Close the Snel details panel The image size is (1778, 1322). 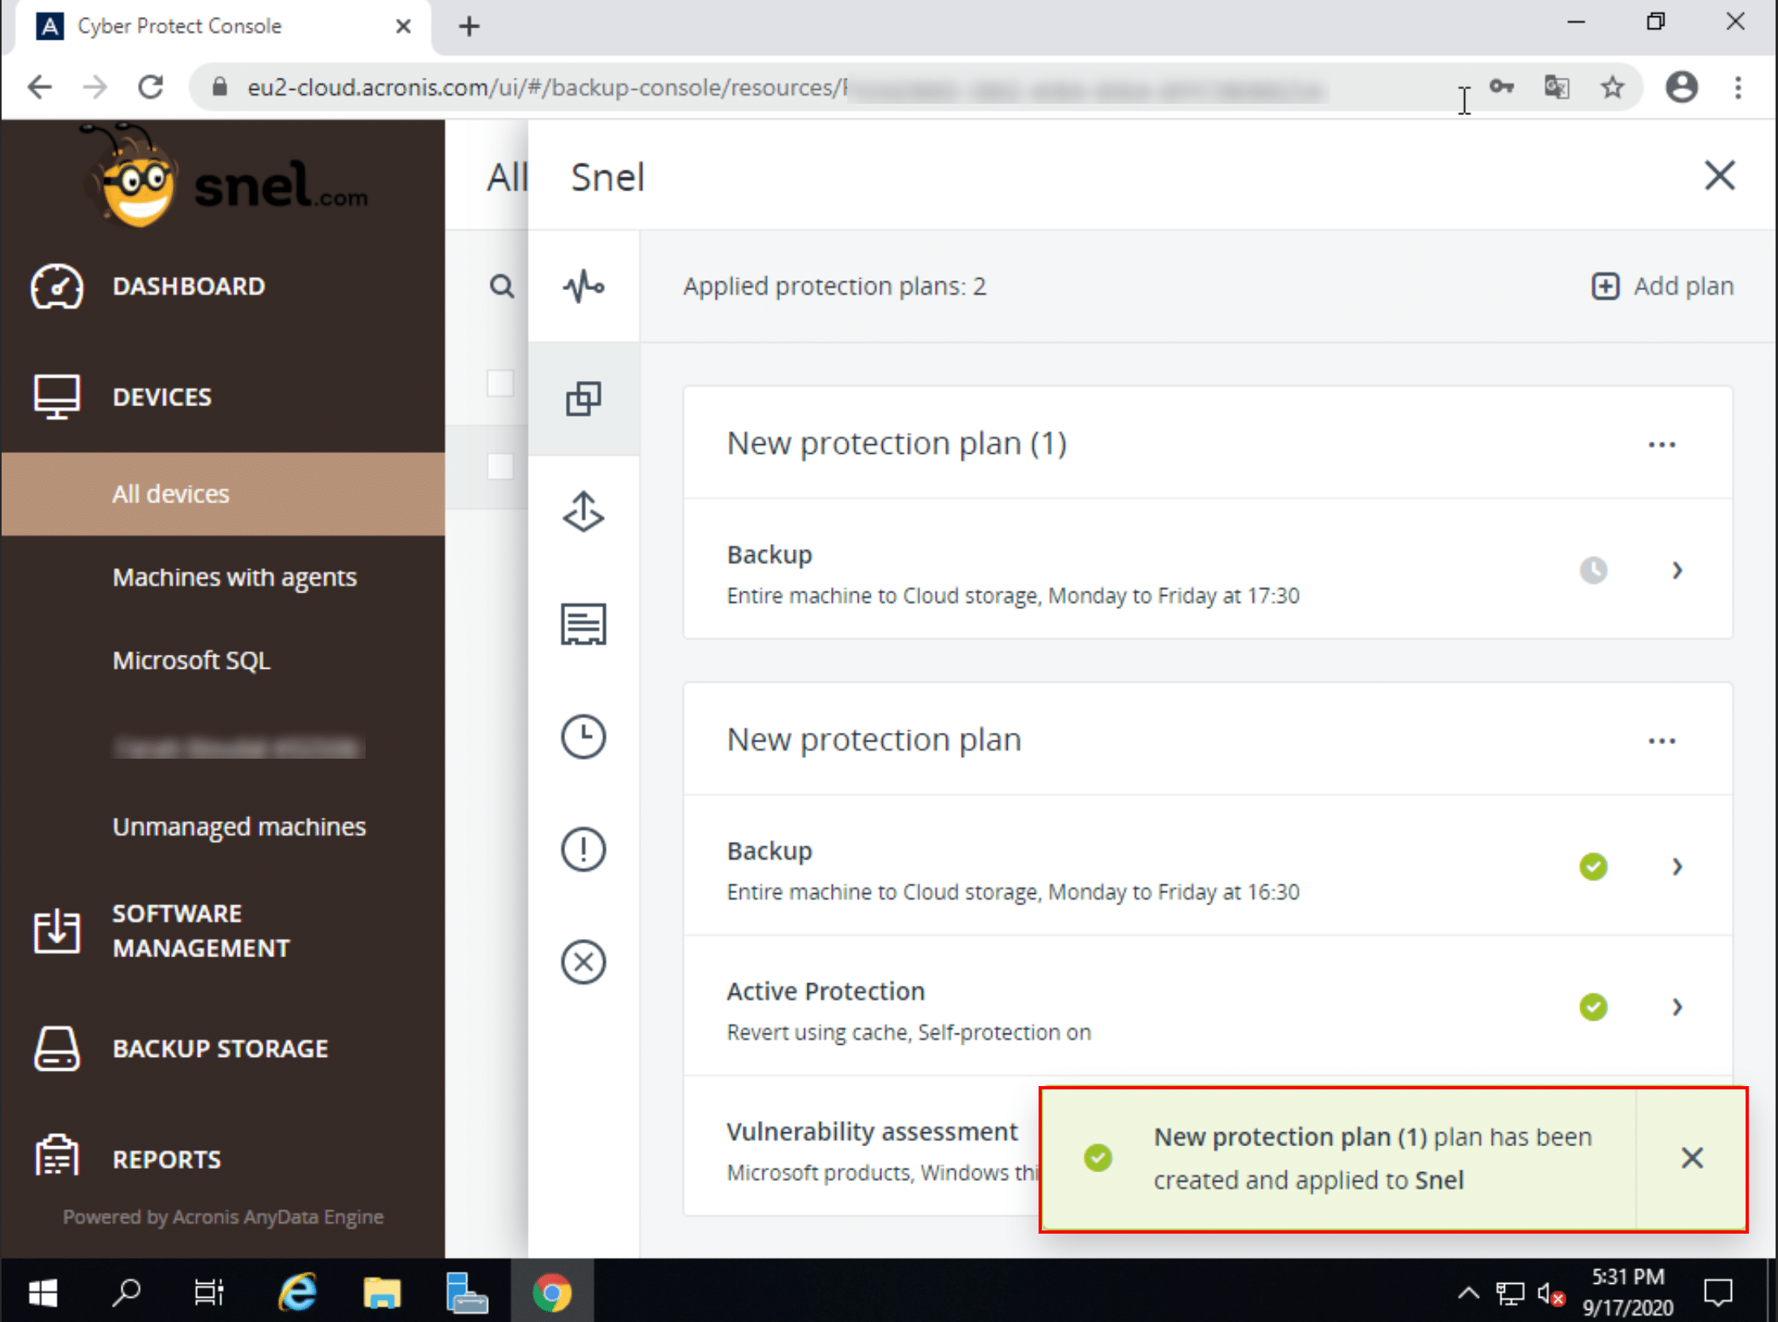click(1719, 175)
